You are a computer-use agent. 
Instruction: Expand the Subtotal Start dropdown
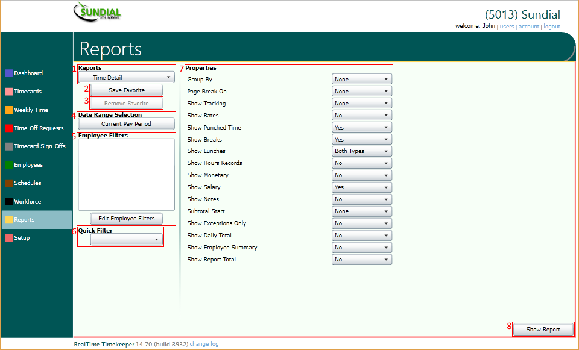coord(361,211)
